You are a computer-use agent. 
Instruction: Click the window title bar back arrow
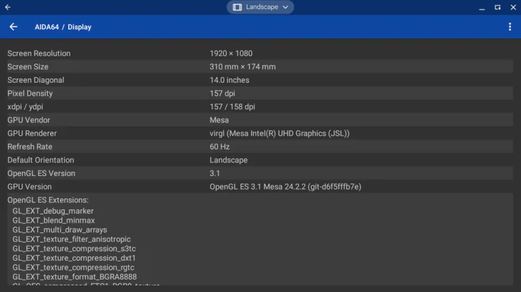[x=8, y=7]
